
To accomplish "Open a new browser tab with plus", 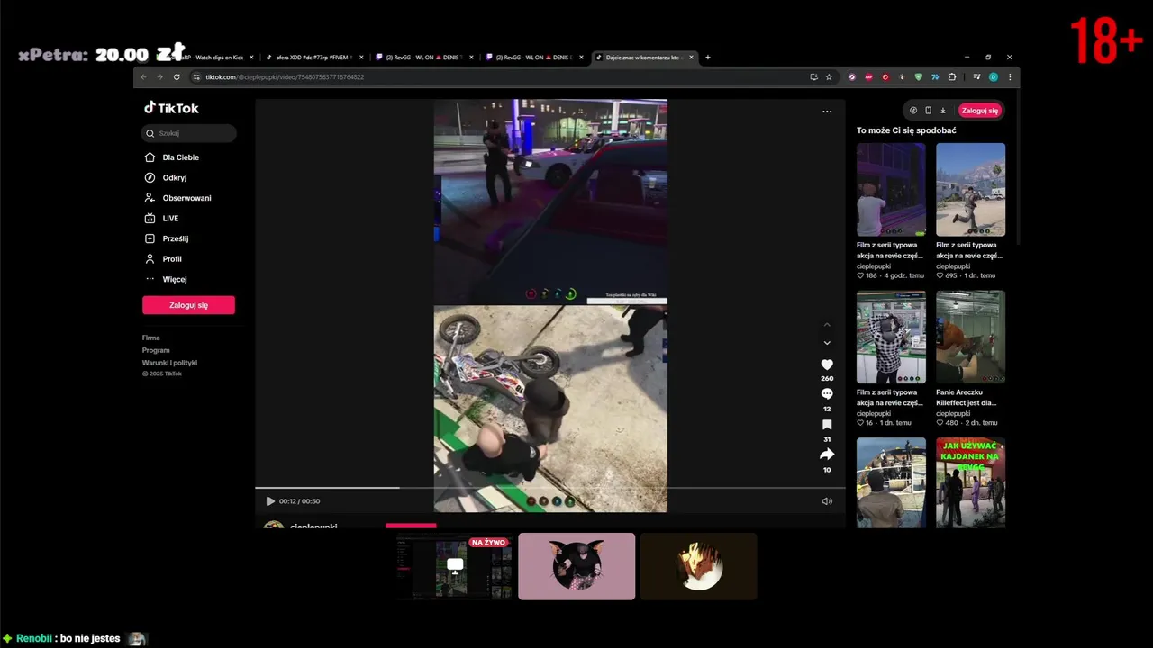I will point(707,58).
